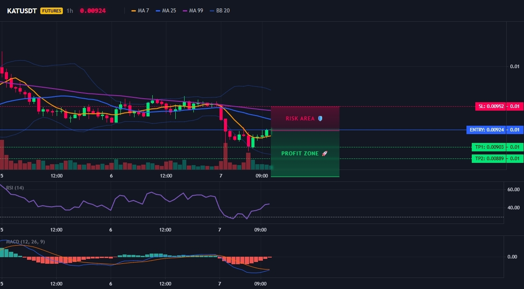
Task: Click the 40.00 RSI scale value
Action: click(513, 208)
